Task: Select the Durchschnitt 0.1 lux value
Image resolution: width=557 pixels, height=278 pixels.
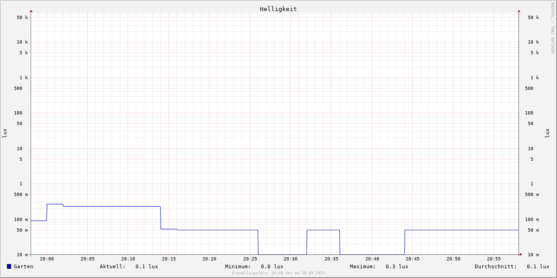Action: coord(538,266)
